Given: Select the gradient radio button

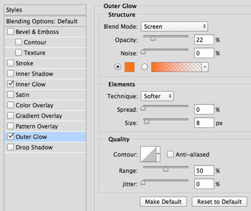Looking at the screenshot, I should [x=145, y=67].
